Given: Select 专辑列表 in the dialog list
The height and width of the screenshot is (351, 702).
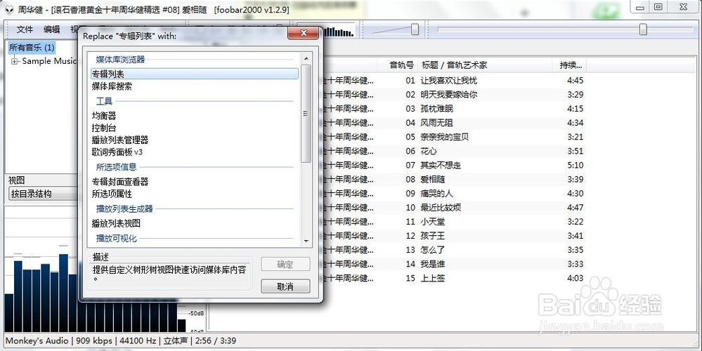Looking at the screenshot, I should click(x=195, y=74).
